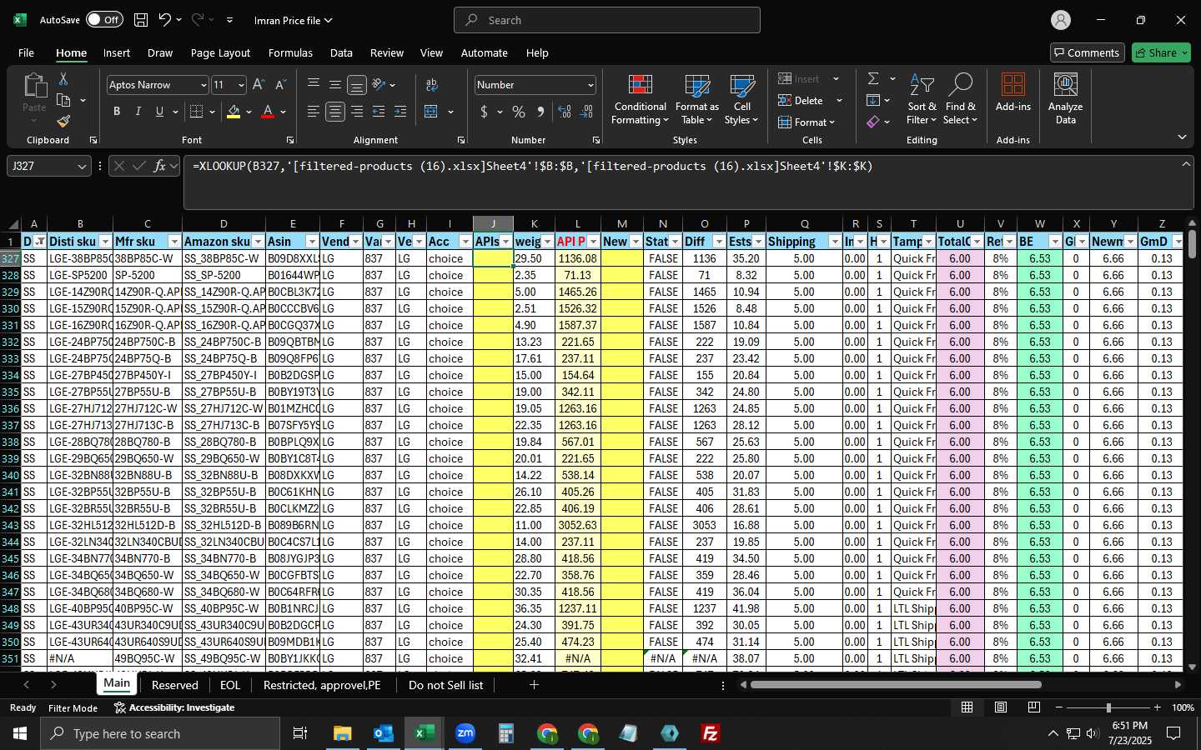Click the Add-ins icon

pos(1013,92)
